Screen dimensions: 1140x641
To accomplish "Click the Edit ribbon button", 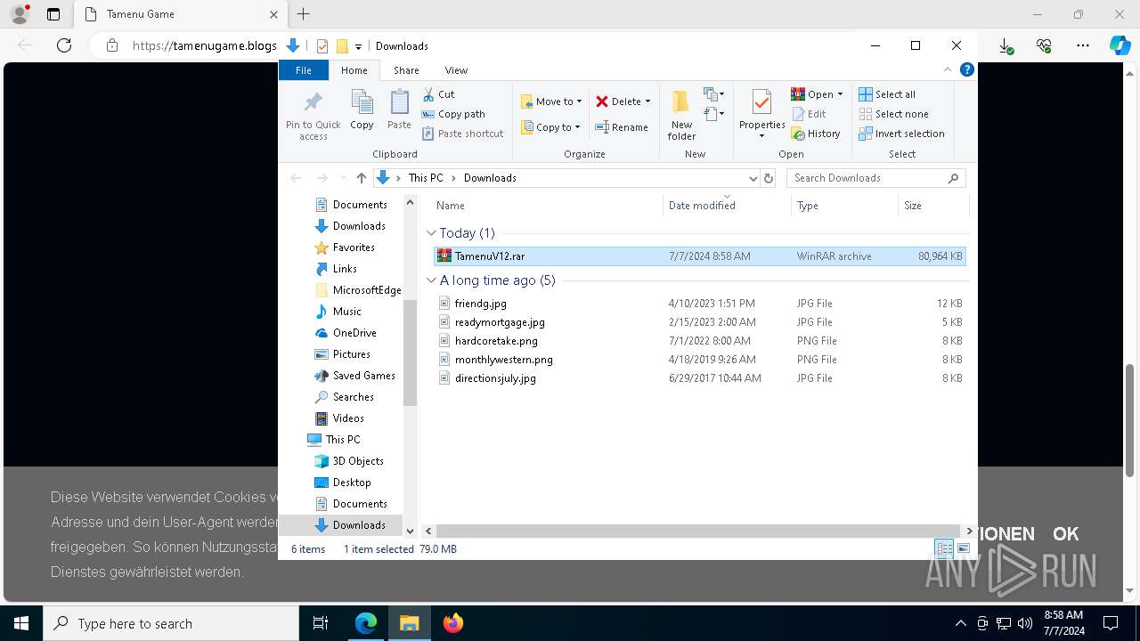I will 809,114.
